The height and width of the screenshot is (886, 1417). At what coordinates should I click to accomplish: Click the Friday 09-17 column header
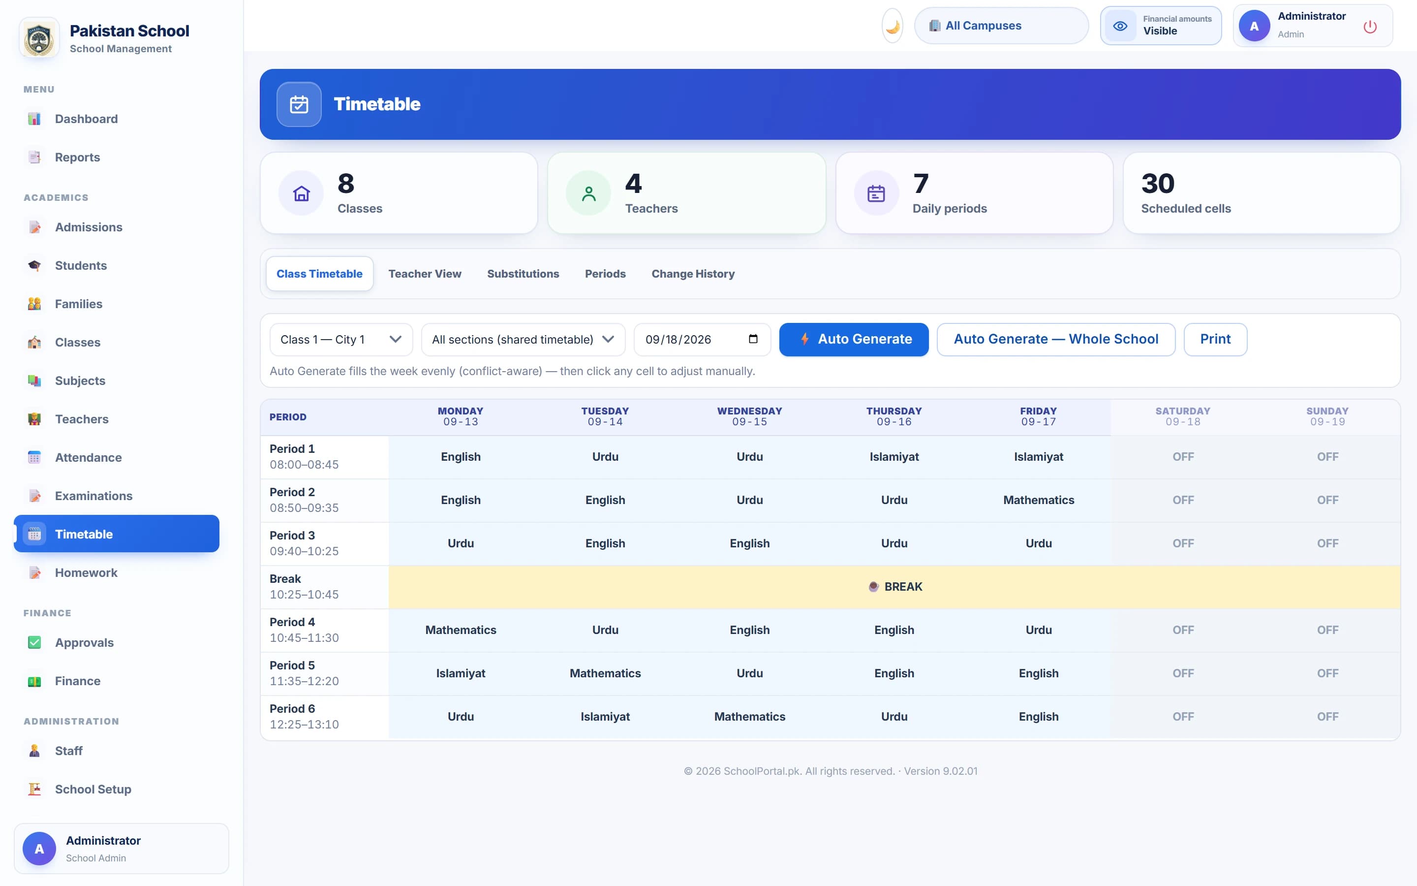(1039, 416)
